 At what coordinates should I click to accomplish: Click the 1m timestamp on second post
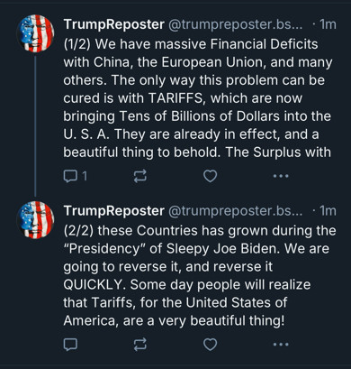(x=328, y=211)
